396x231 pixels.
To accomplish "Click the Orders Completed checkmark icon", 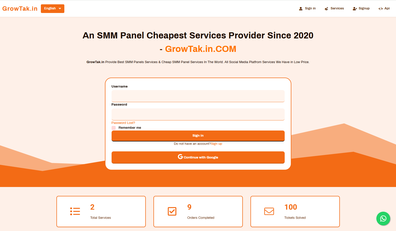I will [172, 211].
